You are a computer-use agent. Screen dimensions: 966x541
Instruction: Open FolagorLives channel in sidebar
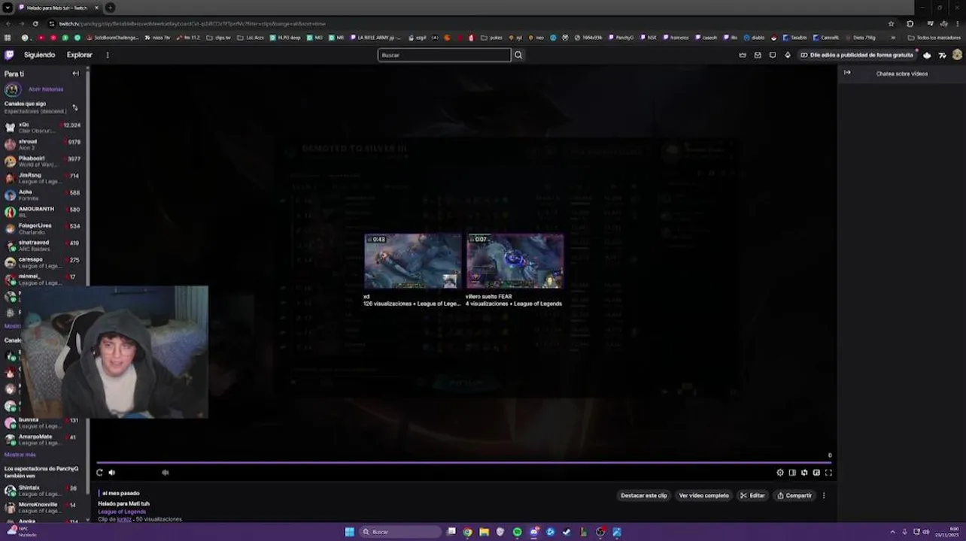(x=44, y=228)
